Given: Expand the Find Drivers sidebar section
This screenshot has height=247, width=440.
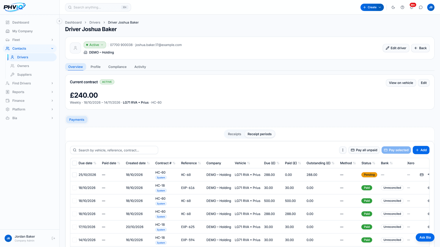Looking at the screenshot, I should click(x=30, y=83).
